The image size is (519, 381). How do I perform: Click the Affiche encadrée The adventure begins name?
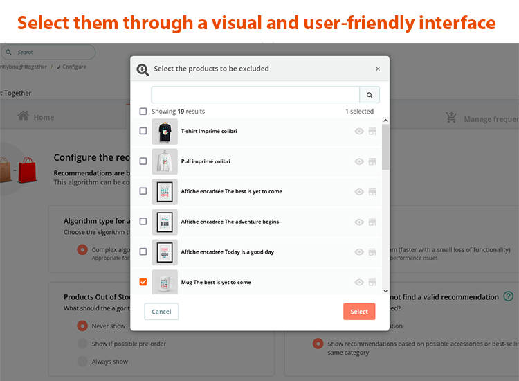(230, 222)
